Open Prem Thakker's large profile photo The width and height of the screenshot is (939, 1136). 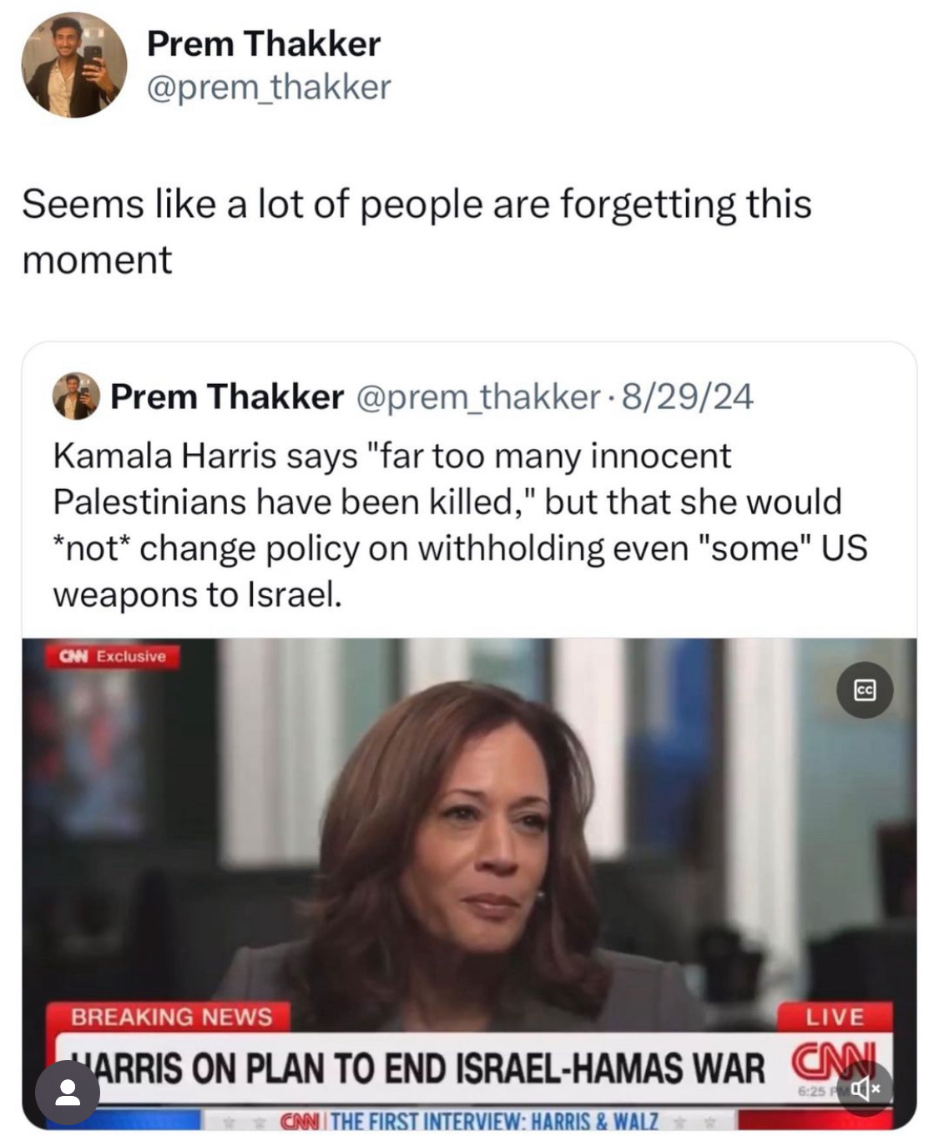tap(74, 65)
